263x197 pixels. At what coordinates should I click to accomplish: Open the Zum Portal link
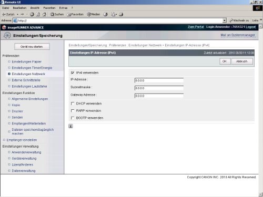click(196, 27)
